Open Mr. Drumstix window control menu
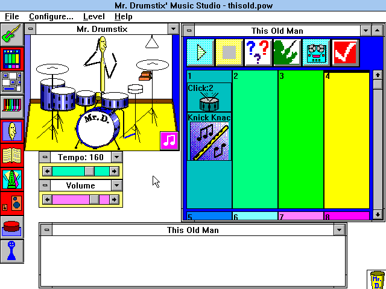386x289 pixels. (30, 29)
